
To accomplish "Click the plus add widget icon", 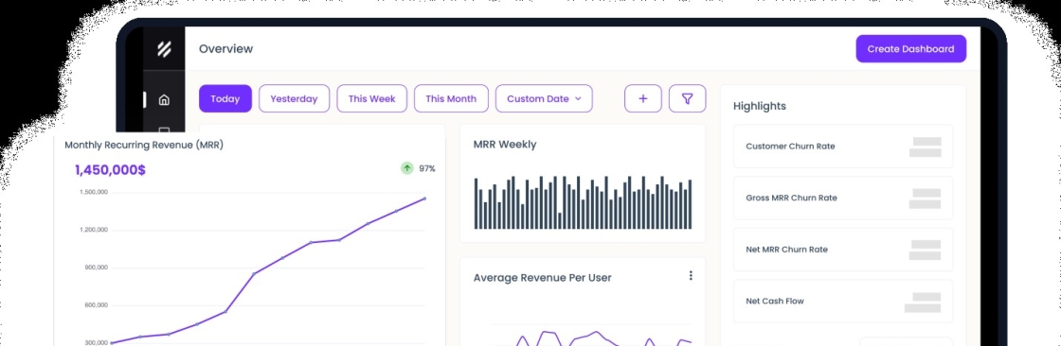I will 643,98.
